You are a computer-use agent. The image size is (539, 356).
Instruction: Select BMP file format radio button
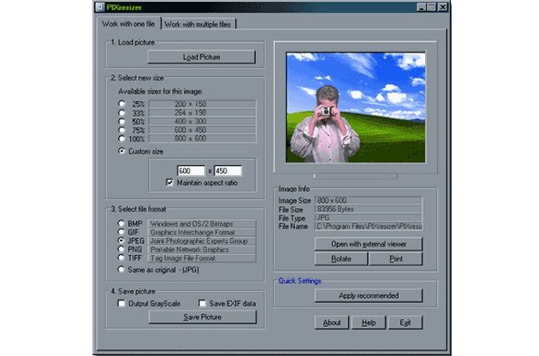(x=121, y=223)
